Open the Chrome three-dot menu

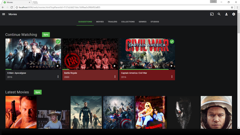pyautogui.click(x=237, y=7)
